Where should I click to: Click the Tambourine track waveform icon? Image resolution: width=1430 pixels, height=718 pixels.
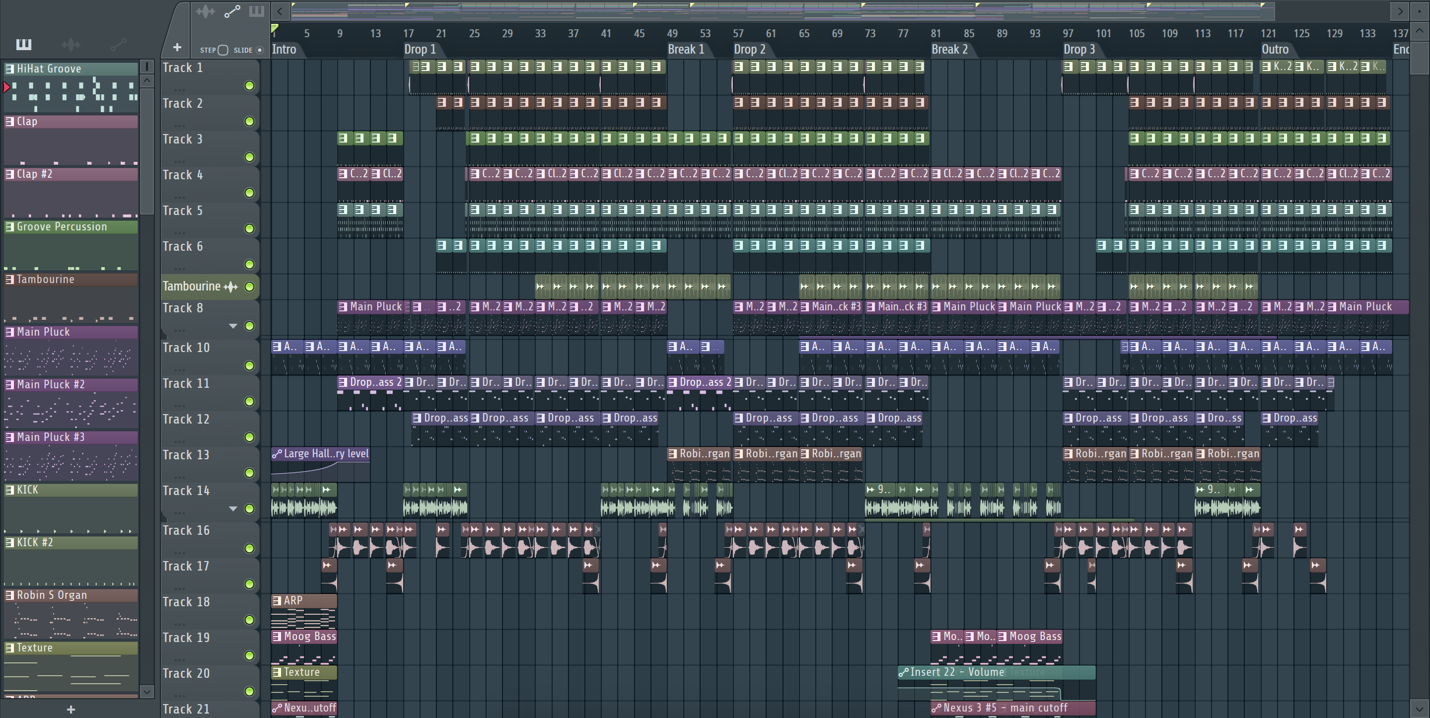pos(231,287)
